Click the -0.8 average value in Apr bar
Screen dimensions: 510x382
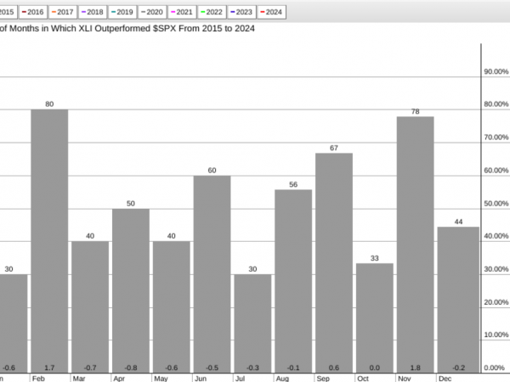point(131,368)
